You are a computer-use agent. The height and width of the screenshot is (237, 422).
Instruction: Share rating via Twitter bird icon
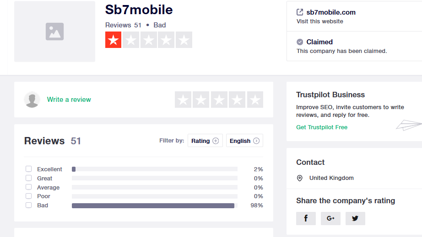tap(355, 218)
